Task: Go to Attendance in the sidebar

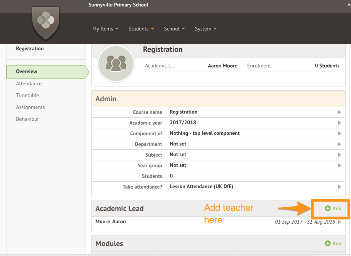Action: (x=29, y=83)
